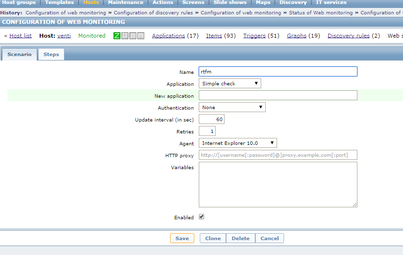Click the Clone button
Viewport: 403px width, 255px height.
point(213,238)
